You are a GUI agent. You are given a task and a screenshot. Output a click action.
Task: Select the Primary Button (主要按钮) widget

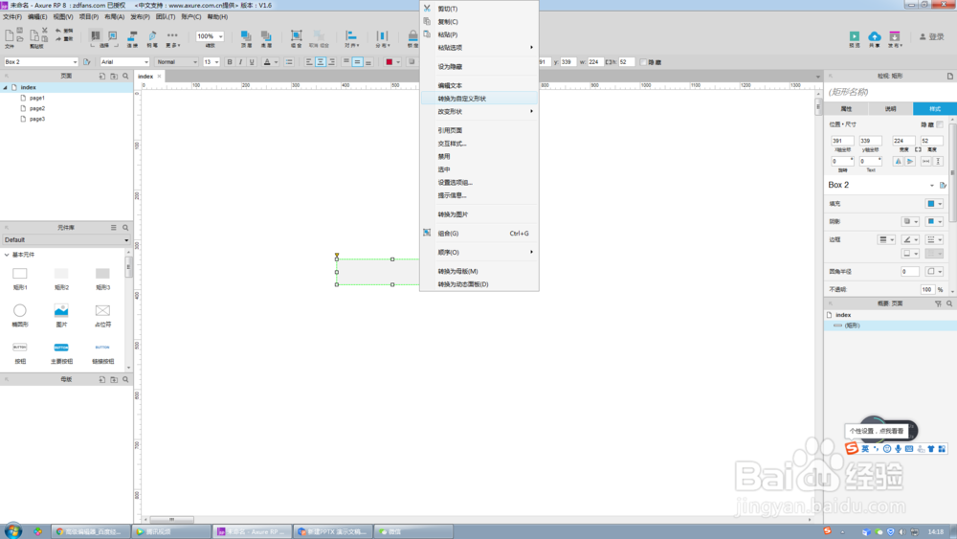pos(61,348)
